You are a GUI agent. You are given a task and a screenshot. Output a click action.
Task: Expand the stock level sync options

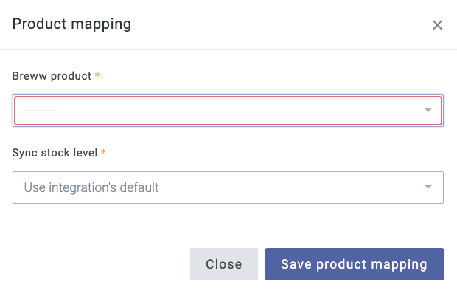[x=228, y=187]
